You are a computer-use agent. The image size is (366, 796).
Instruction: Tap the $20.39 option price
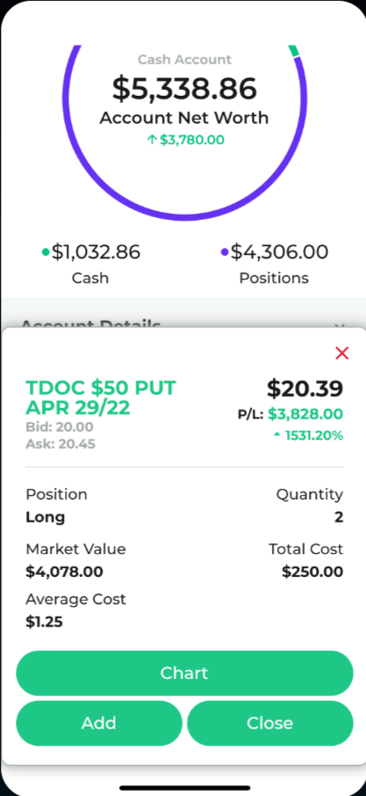click(x=305, y=389)
